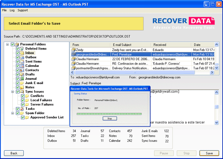Sort by the From column header
The width and height of the screenshot is (223, 159).
point(90,45)
